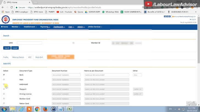
Task: Expand the Member dropdown menu
Action: (16, 27)
